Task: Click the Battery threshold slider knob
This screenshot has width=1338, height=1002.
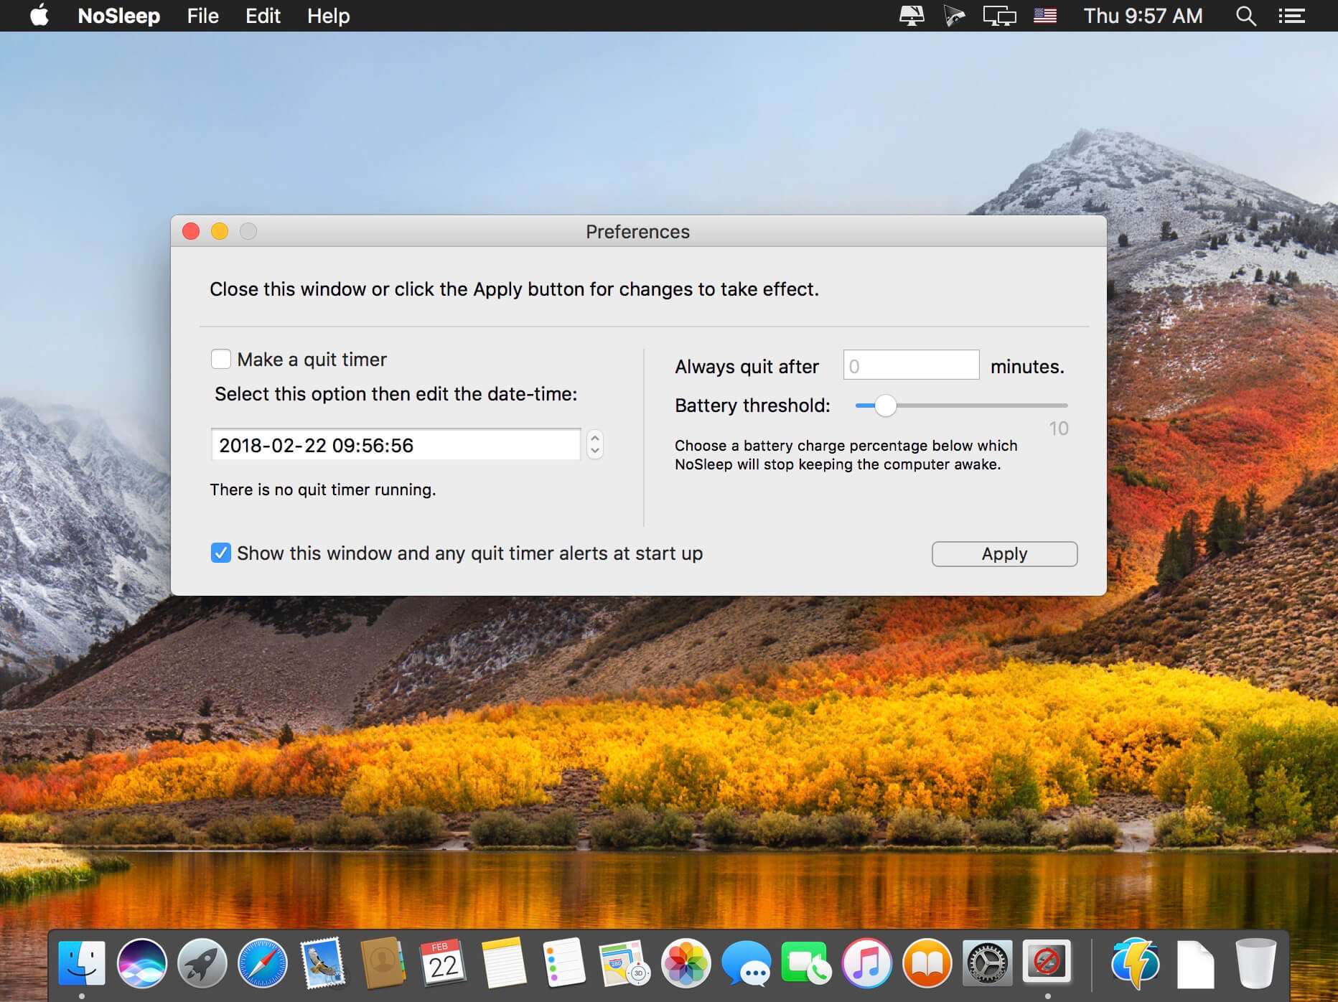Action: coord(885,406)
